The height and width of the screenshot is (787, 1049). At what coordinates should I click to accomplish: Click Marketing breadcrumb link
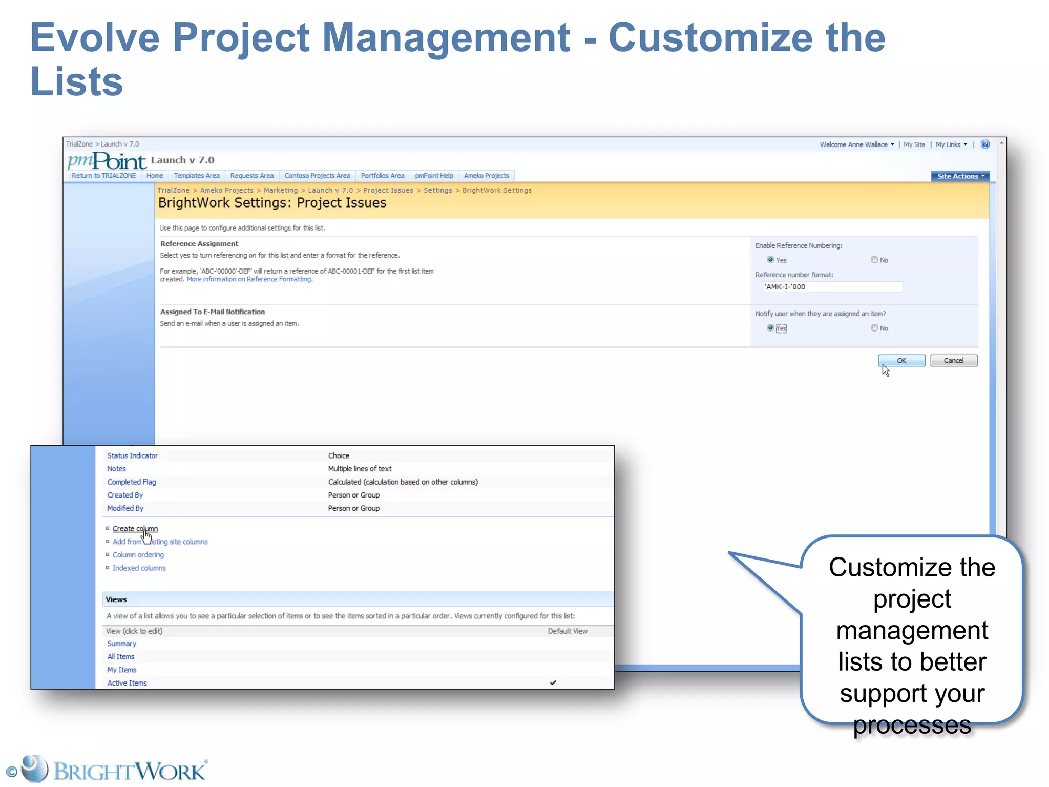coord(281,190)
